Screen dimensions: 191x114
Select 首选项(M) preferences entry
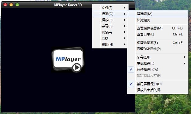click(x=158, y=14)
